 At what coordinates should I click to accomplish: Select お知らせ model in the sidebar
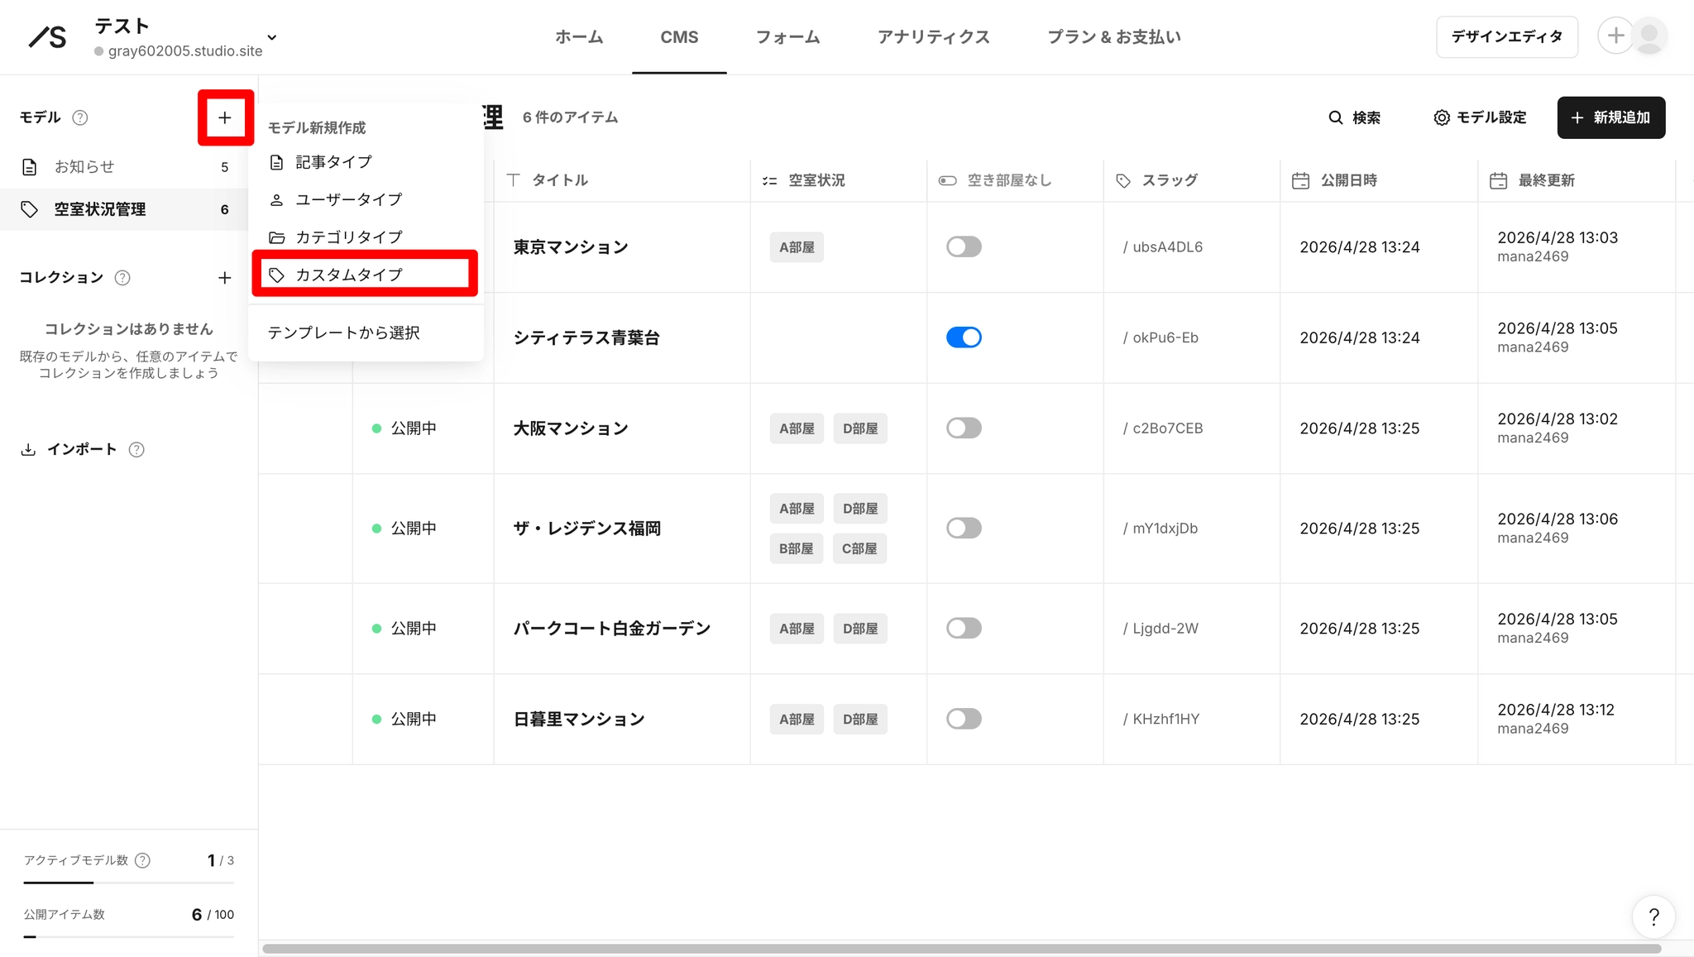coord(124,167)
